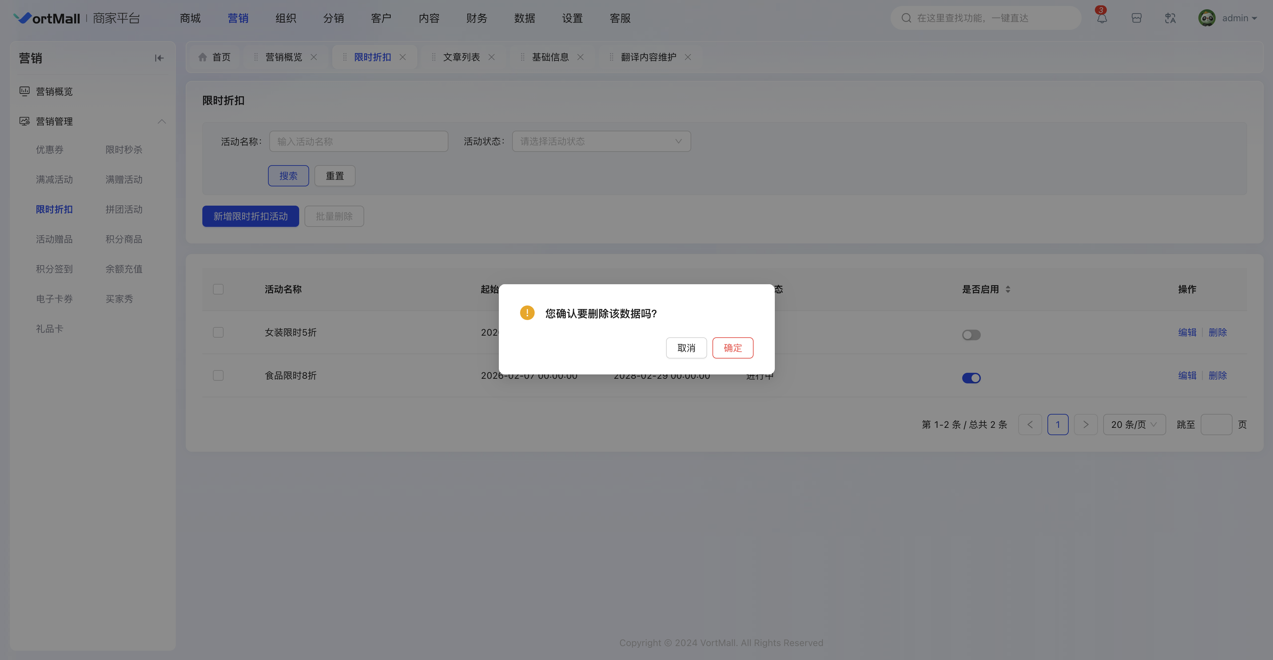
Task: Switch to the 文章列表 tab
Action: [x=461, y=57]
